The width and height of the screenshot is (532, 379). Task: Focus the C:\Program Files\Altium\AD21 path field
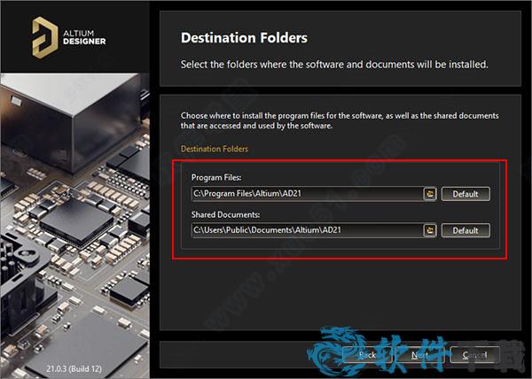[308, 194]
